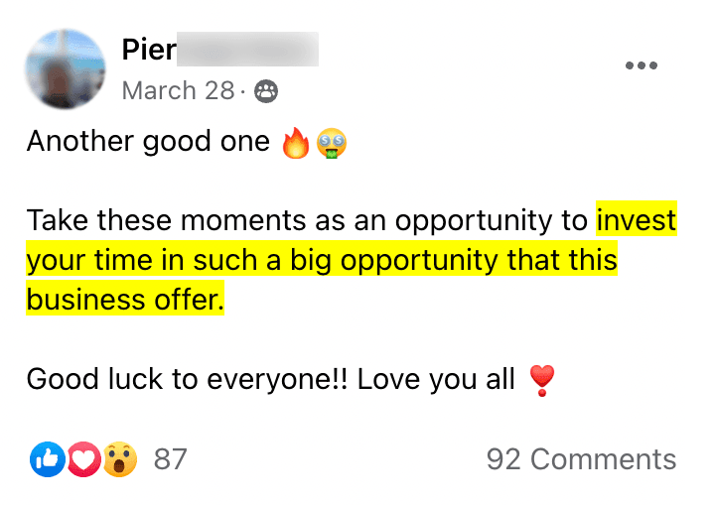This screenshot has height=505, width=714.
Task: Click the money-mouth face emoji
Action: [x=331, y=144]
